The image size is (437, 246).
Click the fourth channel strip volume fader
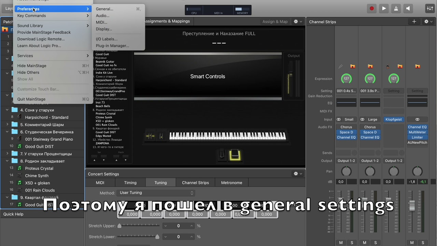tap(412, 206)
